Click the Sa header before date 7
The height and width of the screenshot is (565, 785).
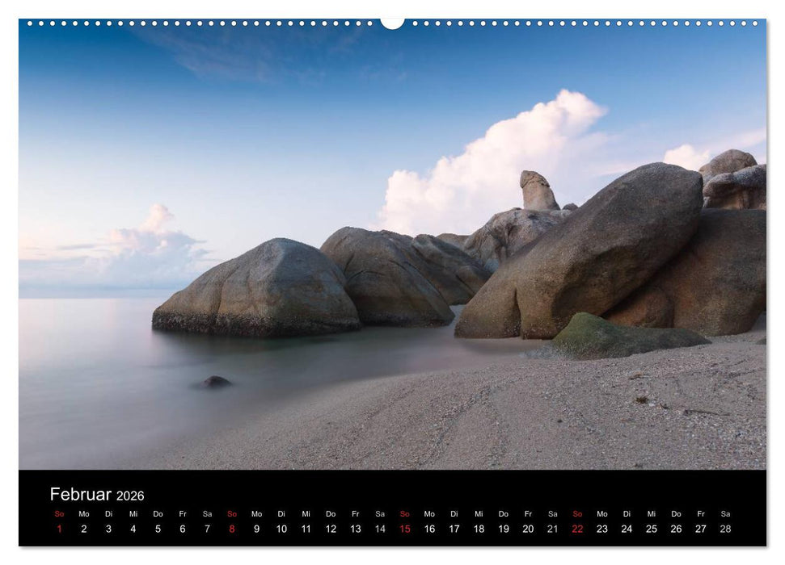pos(207,512)
